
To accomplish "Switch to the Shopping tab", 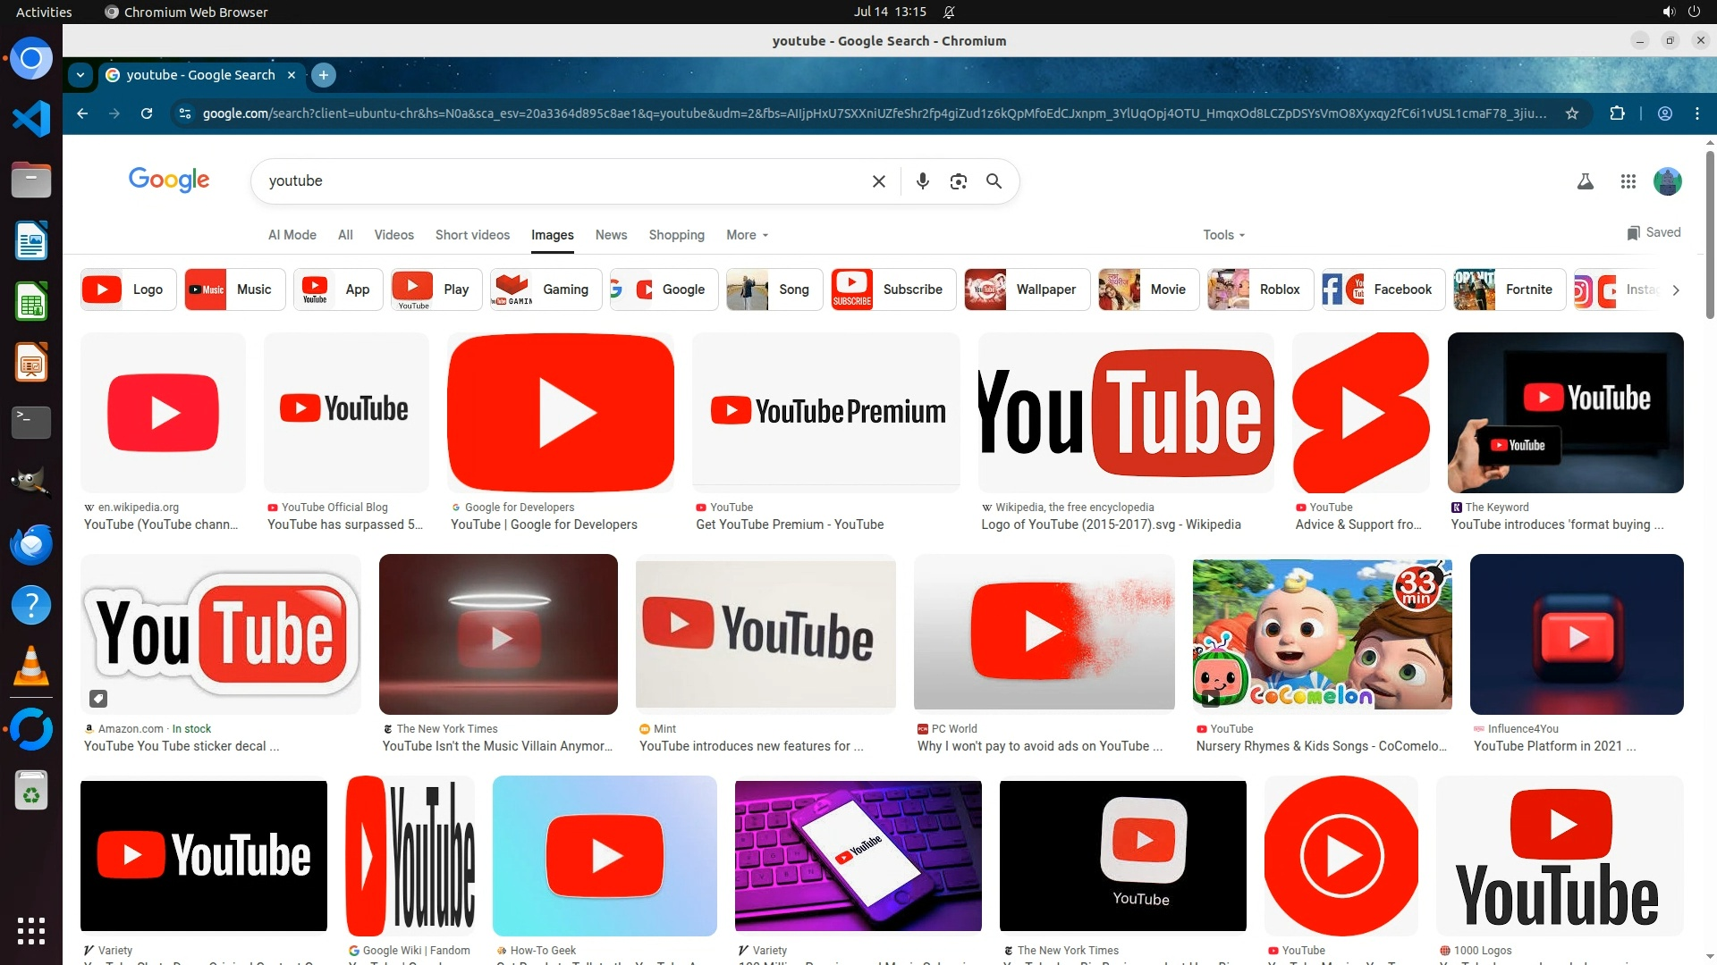I will click(x=676, y=235).
